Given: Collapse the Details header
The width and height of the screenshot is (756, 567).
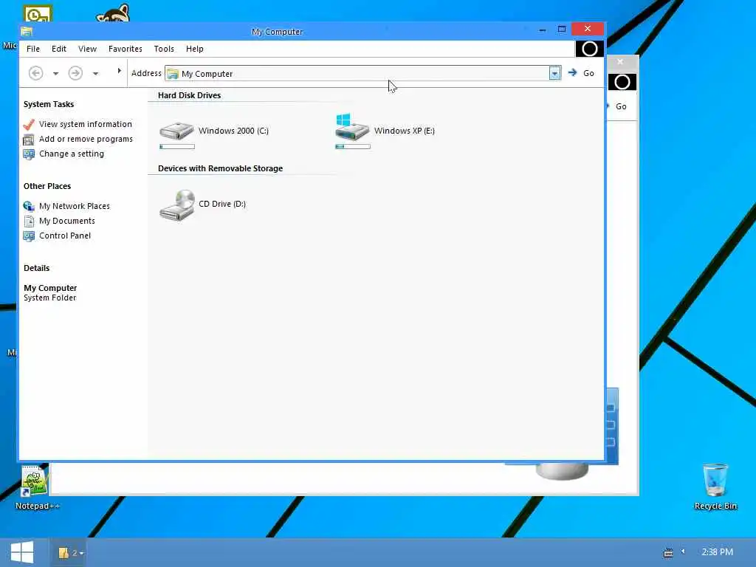Looking at the screenshot, I should tap(37, 268).
